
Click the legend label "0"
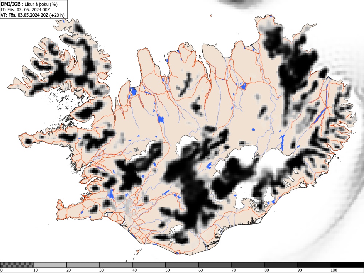[x=1, y=270]
